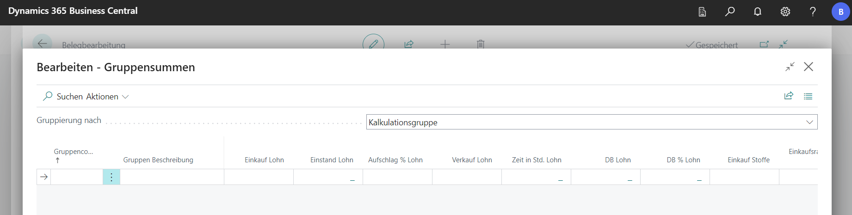
Task: Click the share icon in dialog toolbar
Action: coord(789,96)
